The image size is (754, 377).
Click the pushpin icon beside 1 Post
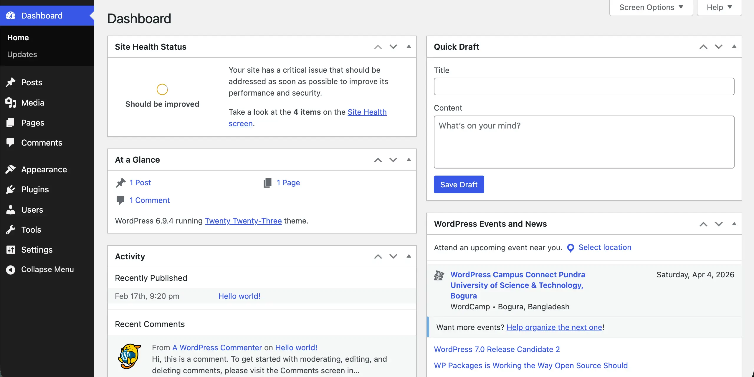pyautogui.click(x=120, y=183)
